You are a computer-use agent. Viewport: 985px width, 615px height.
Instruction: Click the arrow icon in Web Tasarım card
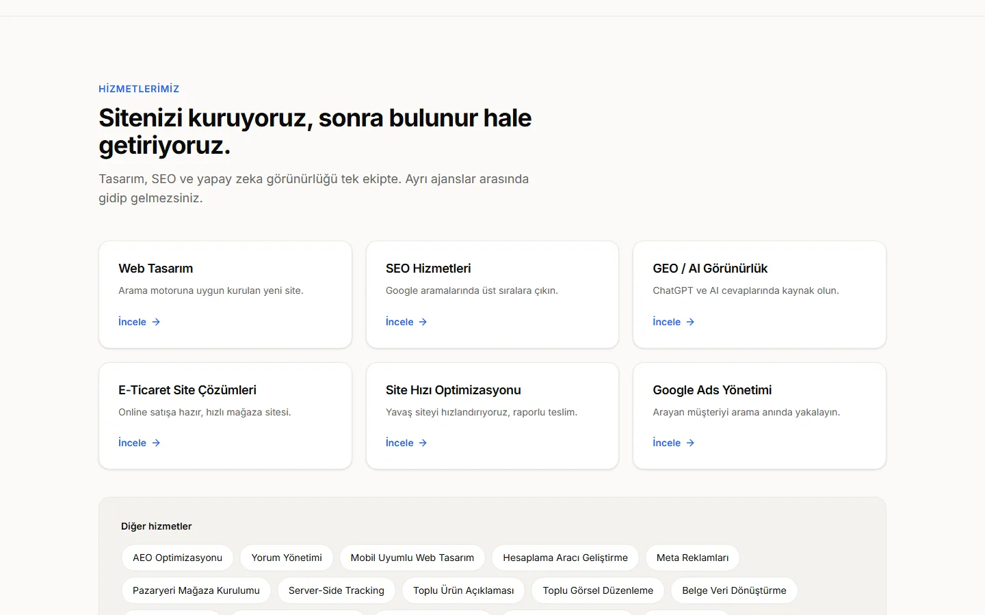[x=156, y=322]
